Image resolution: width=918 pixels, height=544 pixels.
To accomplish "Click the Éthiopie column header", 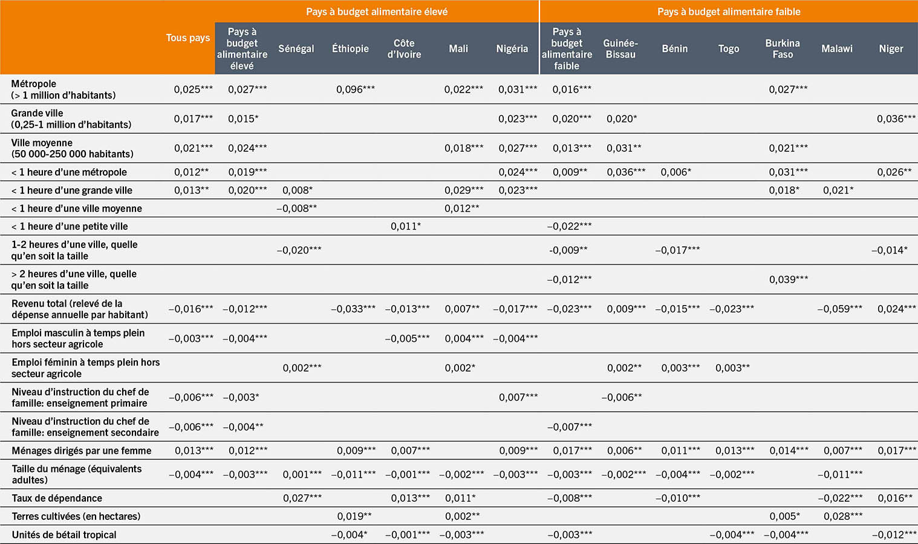I will click(350, 48).
